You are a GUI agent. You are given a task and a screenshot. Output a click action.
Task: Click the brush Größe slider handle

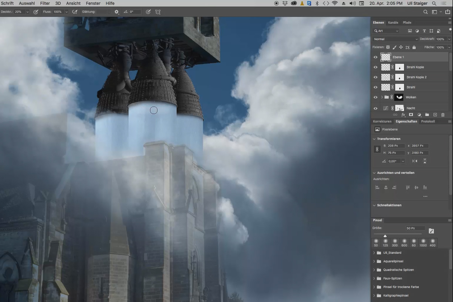click(x=385, y=236)
